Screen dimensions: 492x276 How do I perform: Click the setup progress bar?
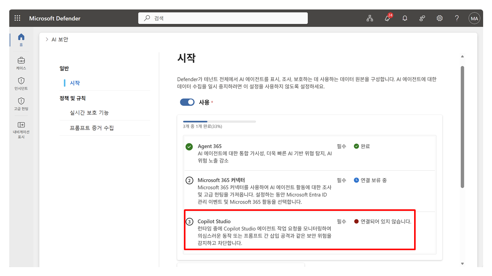219,121
